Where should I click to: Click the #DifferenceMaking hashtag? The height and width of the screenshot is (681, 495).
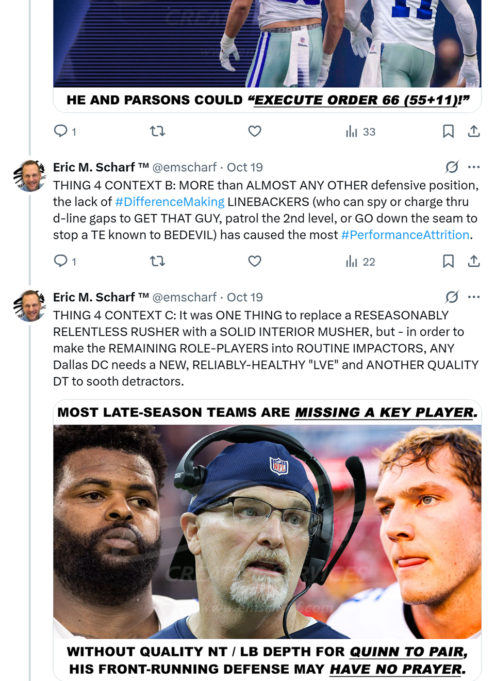coord(170,202)
